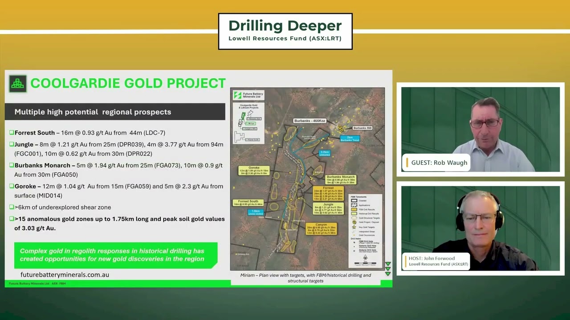Click the blue 2km Burbanks Trend label
Image resolution: width=570 pixels, height=320 pixels.
350,139
